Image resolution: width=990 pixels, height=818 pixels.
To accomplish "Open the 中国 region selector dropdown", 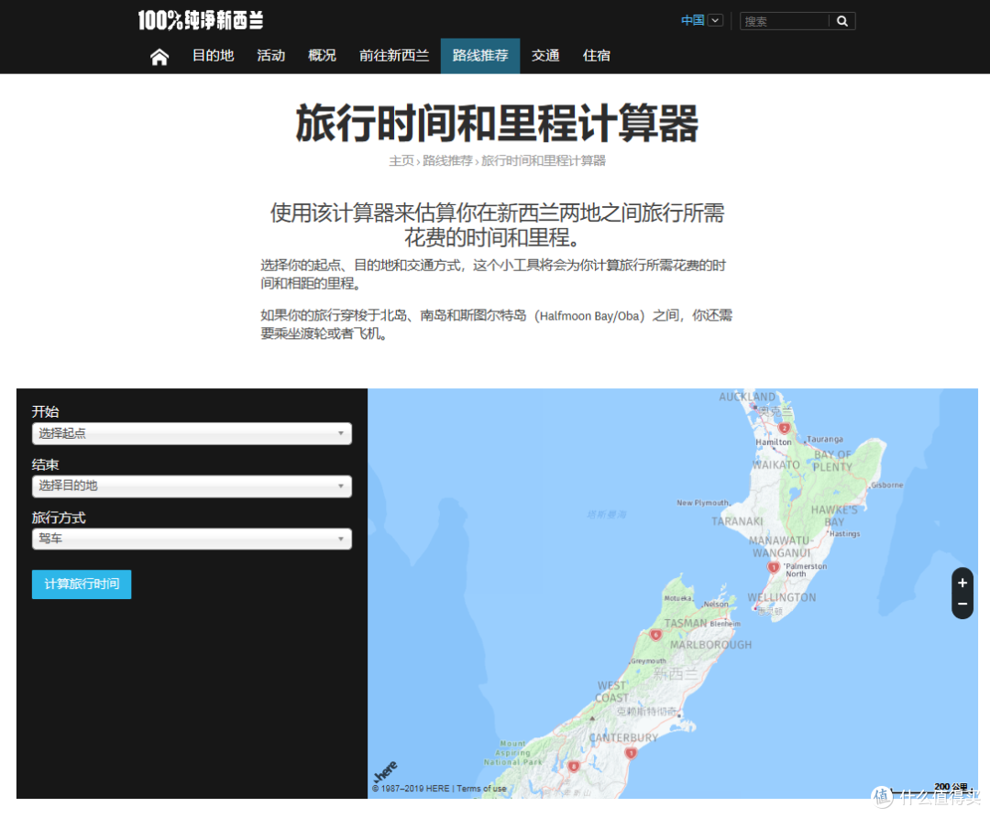I will click(x=701, y=20).
